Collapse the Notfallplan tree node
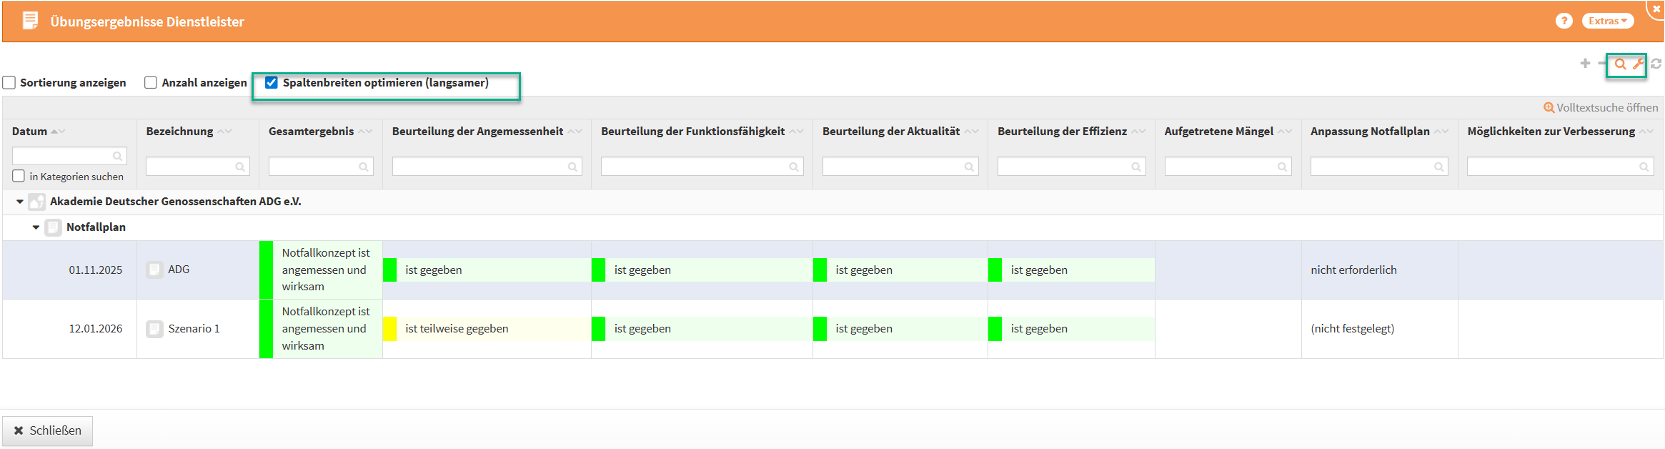The image size is (1665, 449). 36,227
